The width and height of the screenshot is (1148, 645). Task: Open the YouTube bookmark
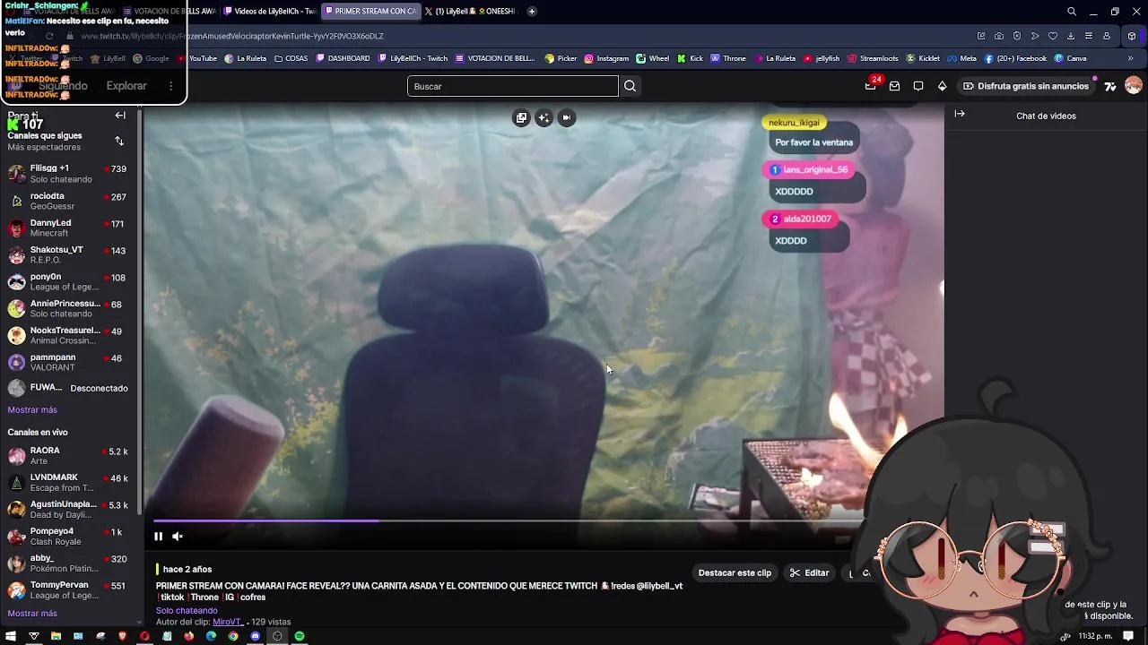tap(197, 58)
